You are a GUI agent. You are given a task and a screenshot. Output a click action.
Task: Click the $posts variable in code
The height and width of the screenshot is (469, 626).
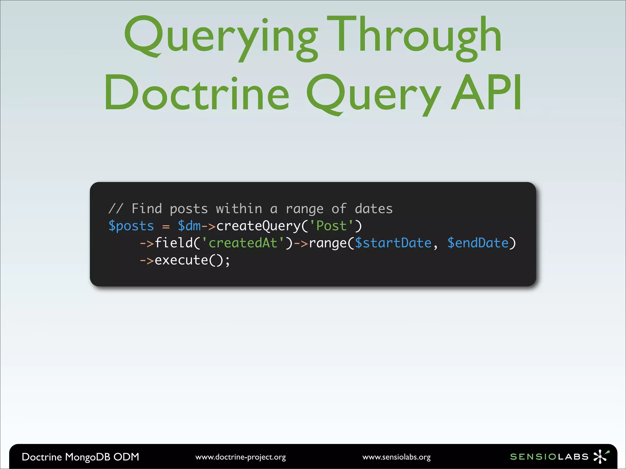[131, 226]
